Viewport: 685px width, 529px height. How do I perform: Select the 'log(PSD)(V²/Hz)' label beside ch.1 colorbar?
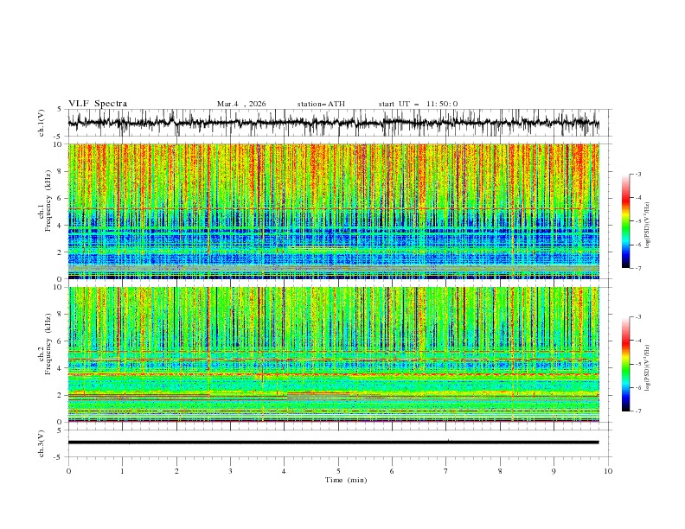[x=649, y=226]
